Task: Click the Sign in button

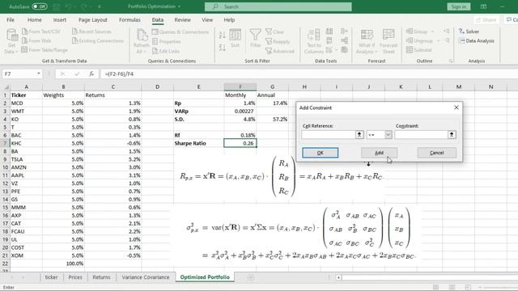Action: pos(459,6)
